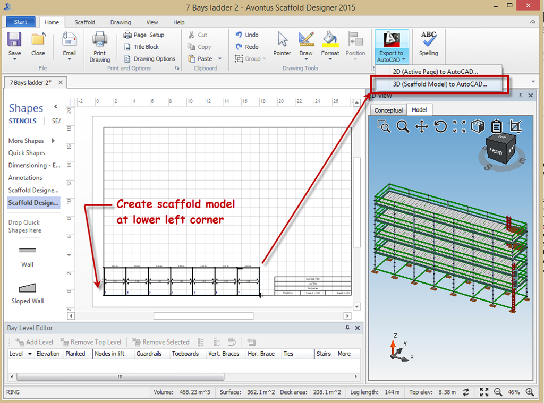
Task: Select Dimensioning stencil
Action: (34, 166)
